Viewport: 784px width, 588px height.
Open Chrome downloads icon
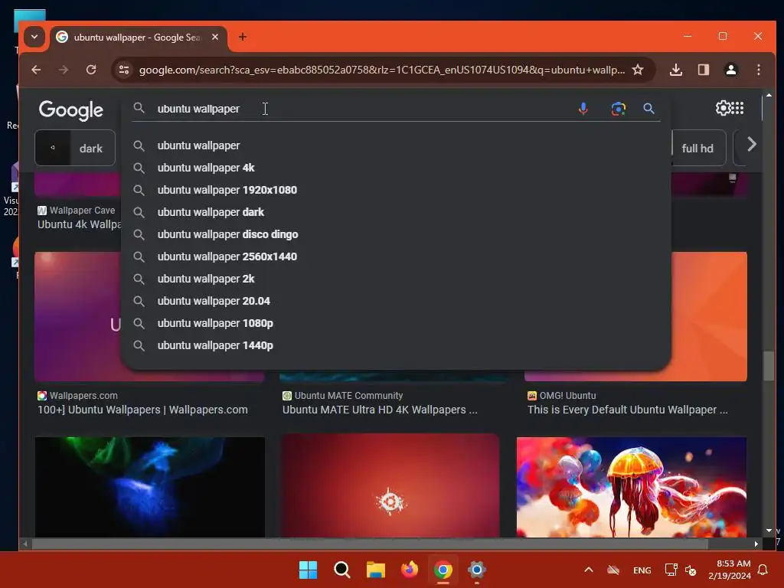[675, 70]
